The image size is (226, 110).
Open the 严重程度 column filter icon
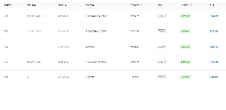point(141,5)
